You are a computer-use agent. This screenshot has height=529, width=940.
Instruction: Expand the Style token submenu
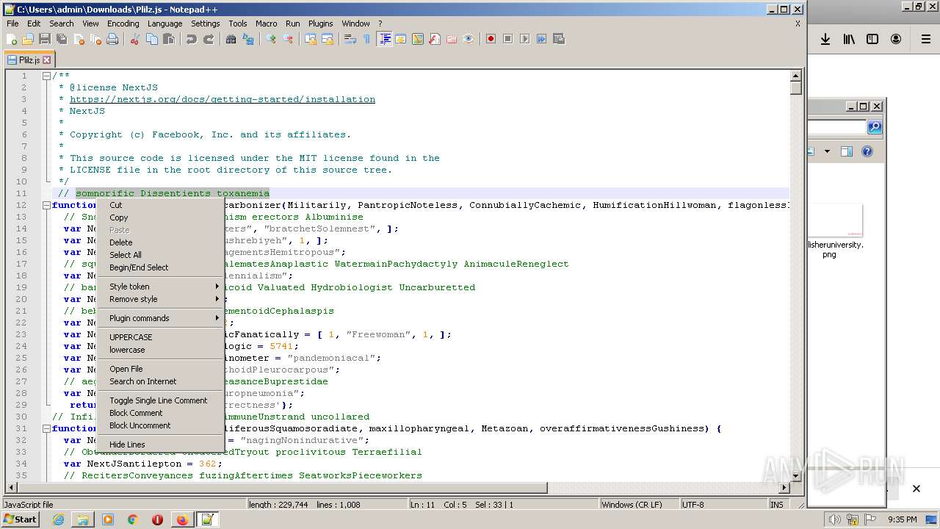click(160, 287)
